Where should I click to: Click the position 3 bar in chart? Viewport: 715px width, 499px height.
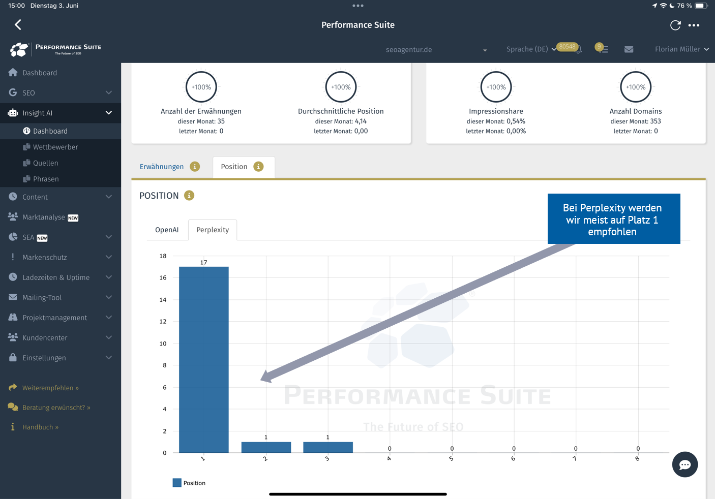[x=328, y=447]
